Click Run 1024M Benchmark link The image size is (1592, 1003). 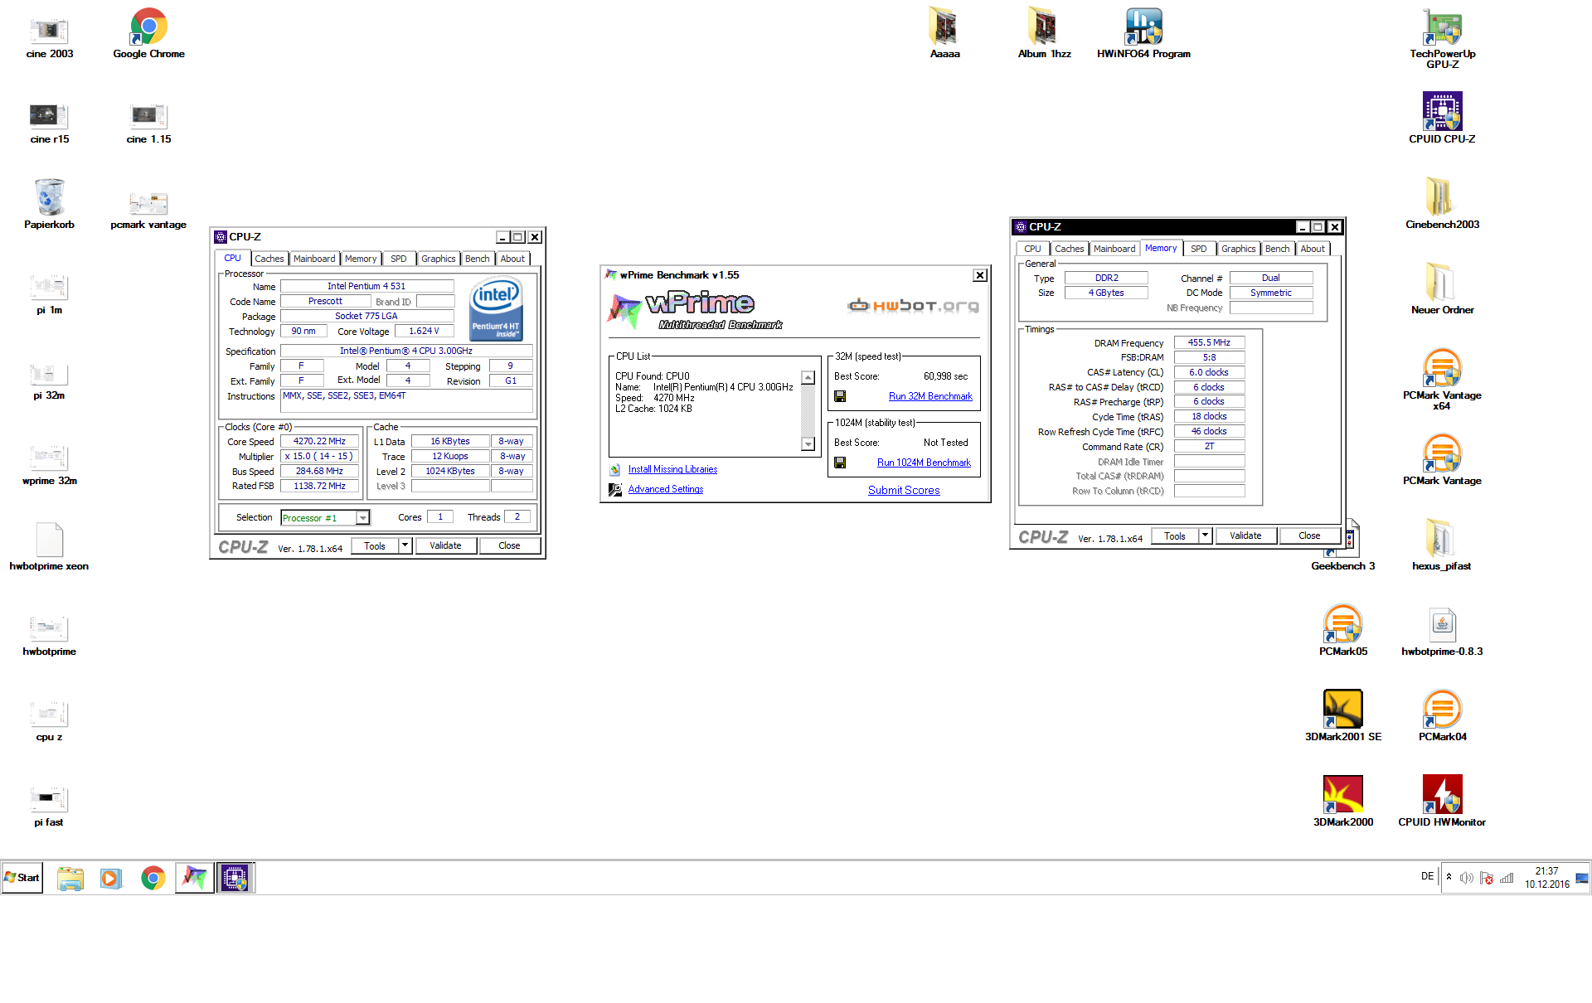(x=924, y=463)
